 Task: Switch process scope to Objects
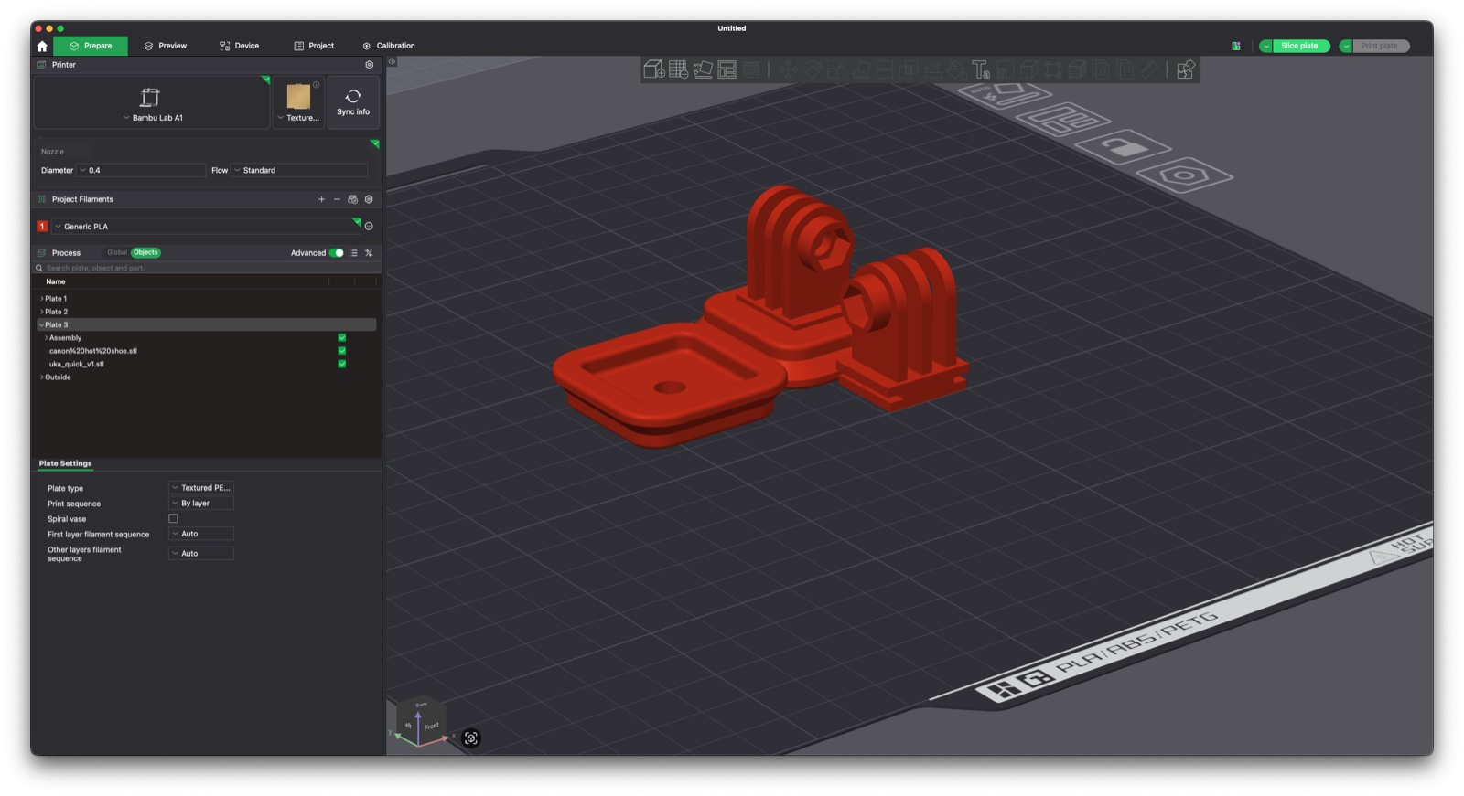pyautogui.click(x=145, y=252)
